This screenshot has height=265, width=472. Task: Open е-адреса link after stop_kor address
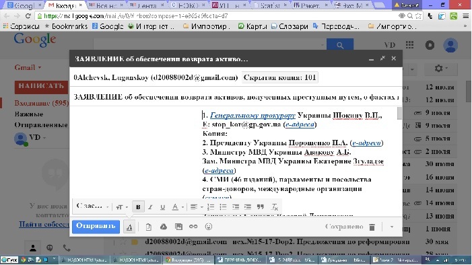(x=300, y=124)
